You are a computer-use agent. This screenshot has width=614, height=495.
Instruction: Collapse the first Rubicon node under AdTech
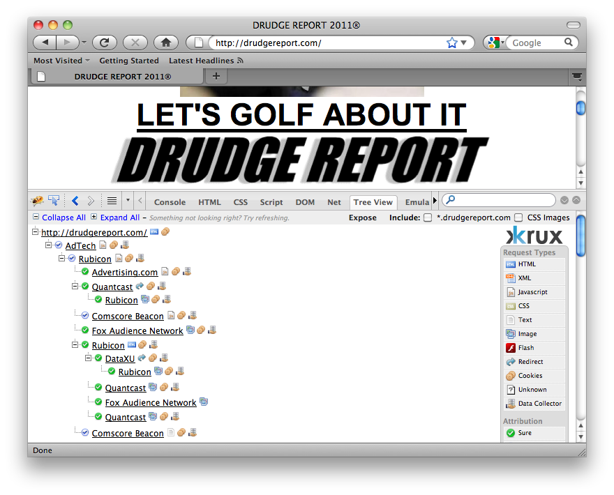coord(62,258)
